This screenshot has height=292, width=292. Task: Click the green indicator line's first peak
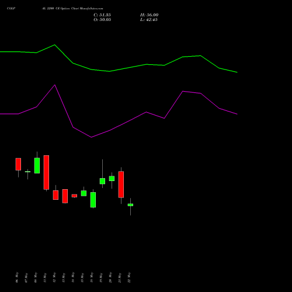(54, 45)
